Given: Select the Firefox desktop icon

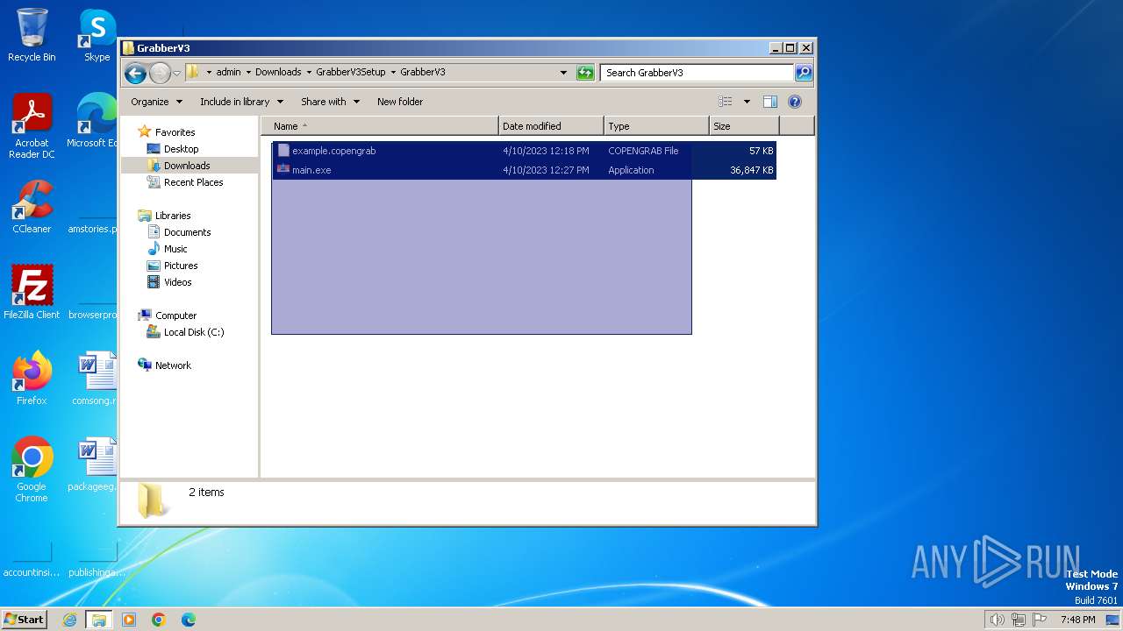Looking at the screenshot, I should point(32,379).
